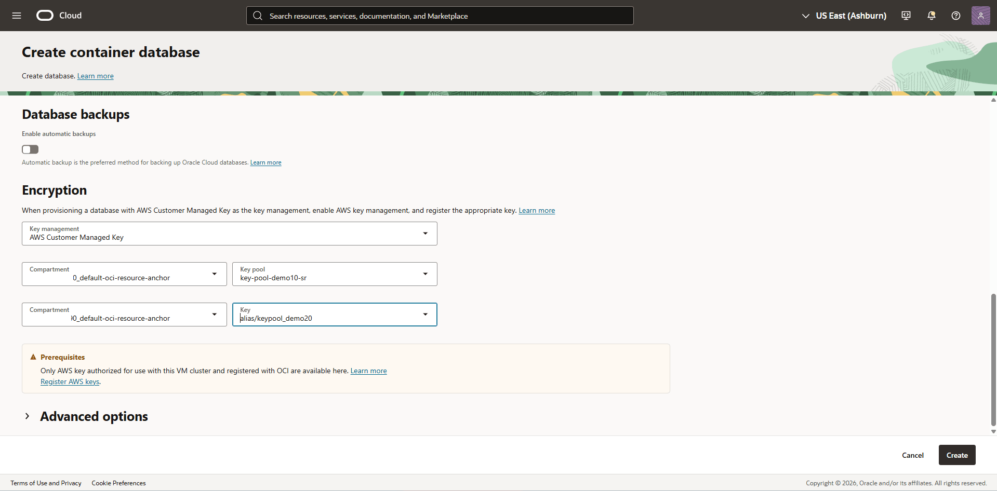Click the scrollbar up arrow
Viewport: 997px width, 491px height.
click(x=993, y=100)
